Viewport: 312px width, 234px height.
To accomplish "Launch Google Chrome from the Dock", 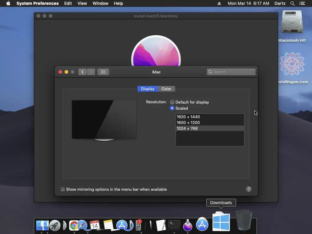I will coord(74,226).
